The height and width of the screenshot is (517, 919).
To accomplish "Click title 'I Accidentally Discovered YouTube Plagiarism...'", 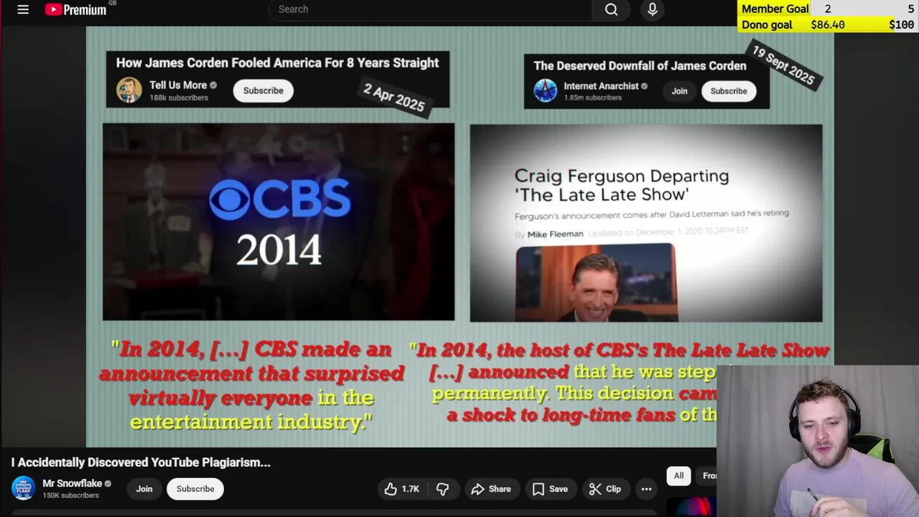I will point(141,462).
